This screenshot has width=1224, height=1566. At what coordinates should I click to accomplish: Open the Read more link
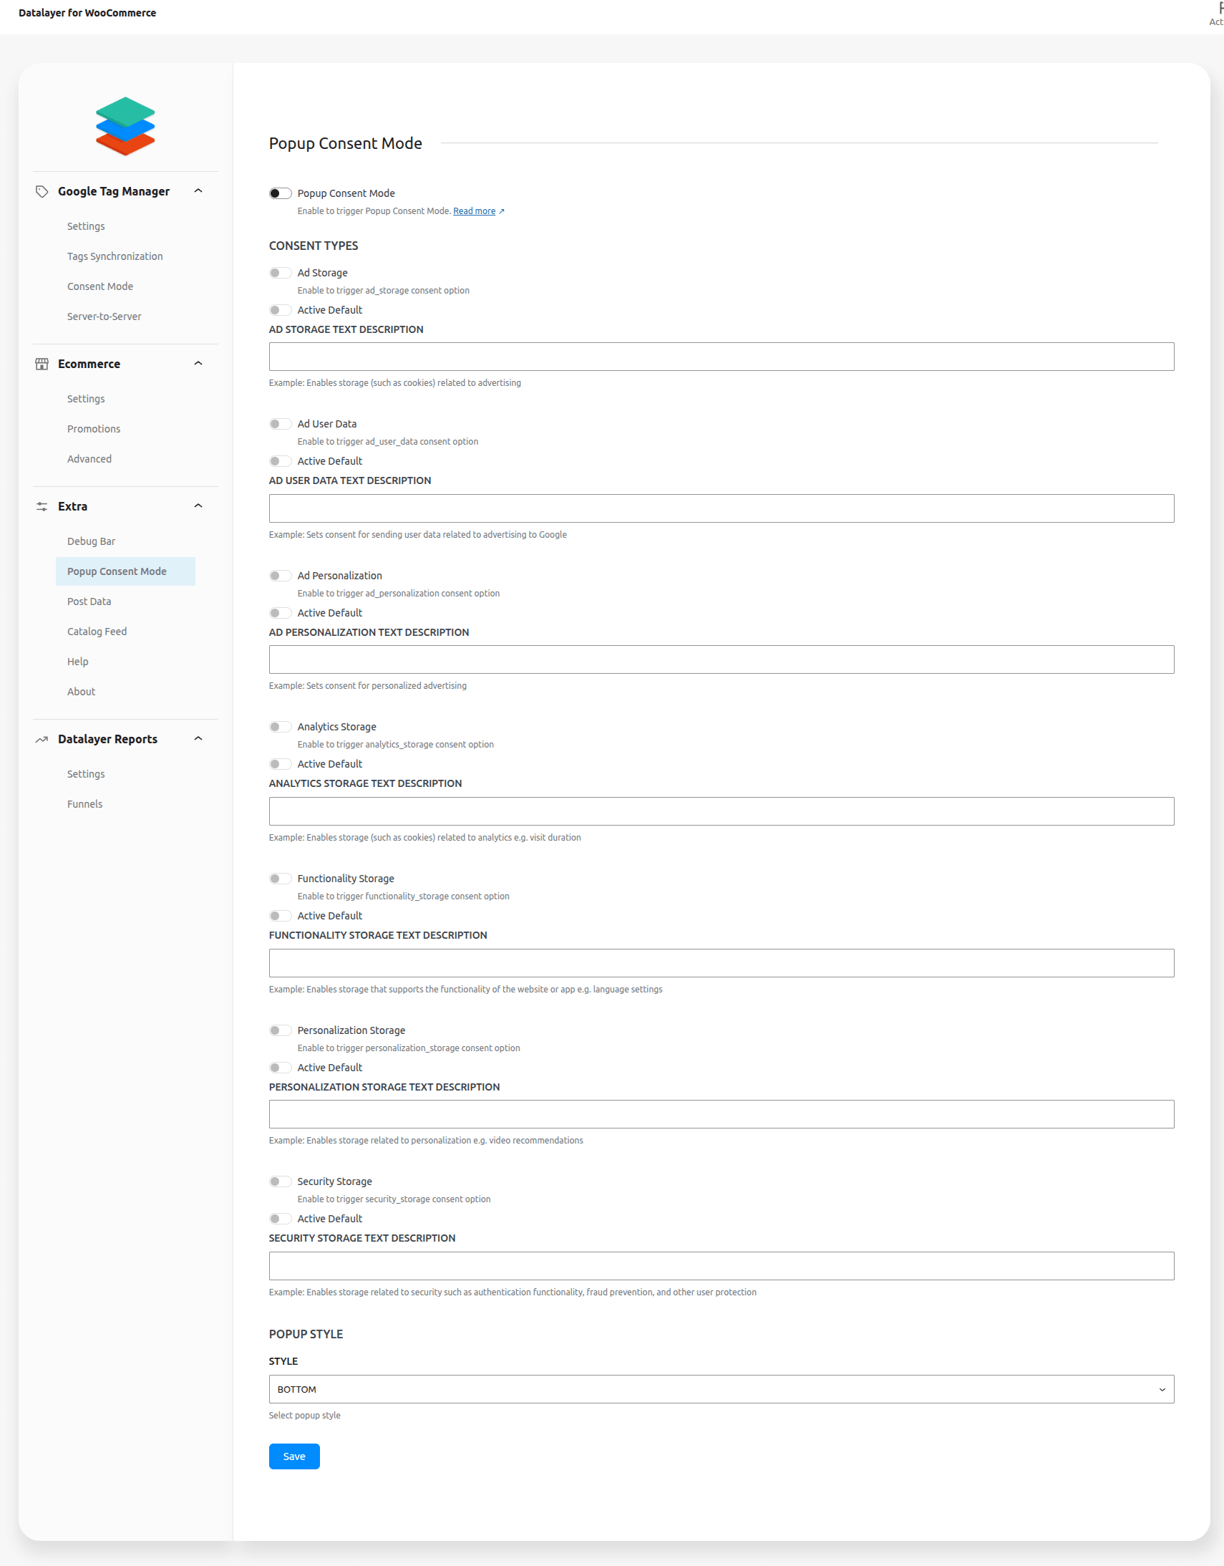click(x=474, y=211)
